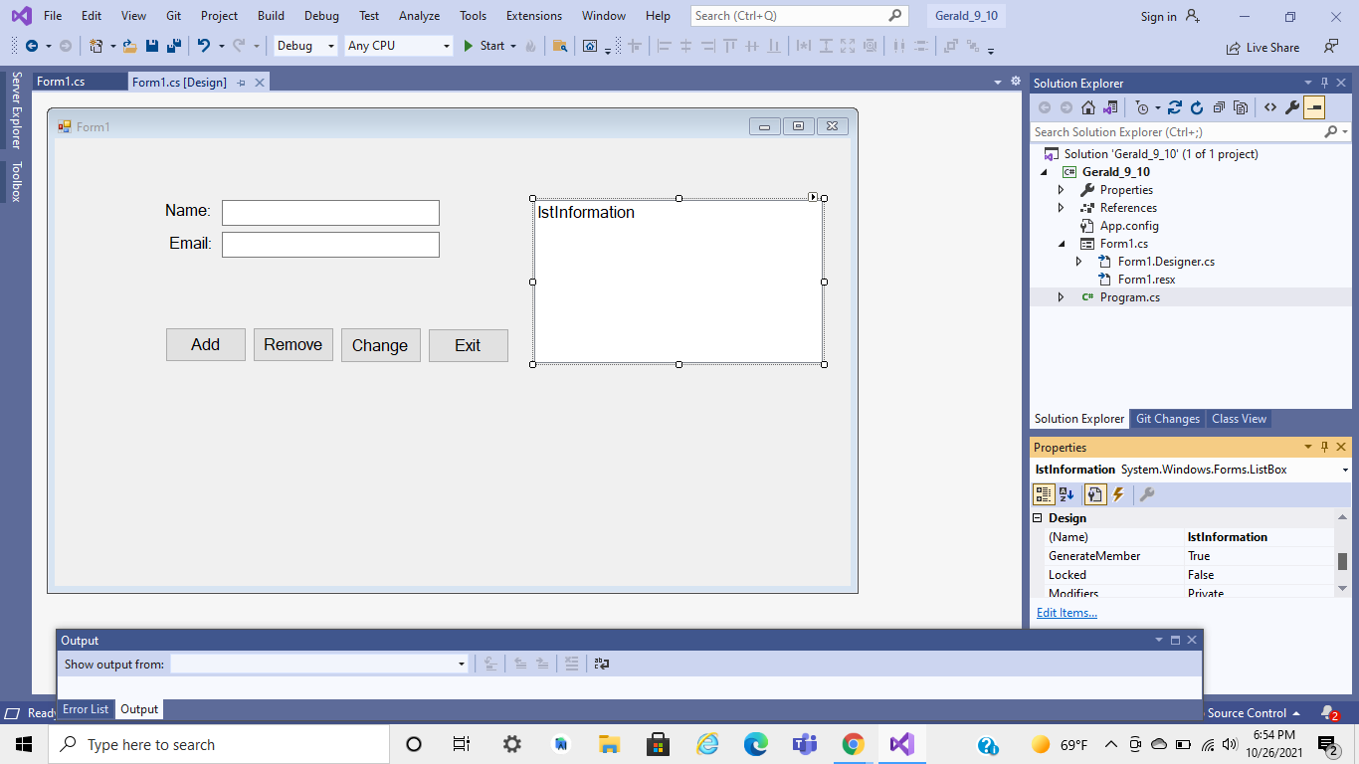This screenshot has width=1359, height=764.
Task: Open the Home view in Solution Explorer
Action: tap(1087, 107)
